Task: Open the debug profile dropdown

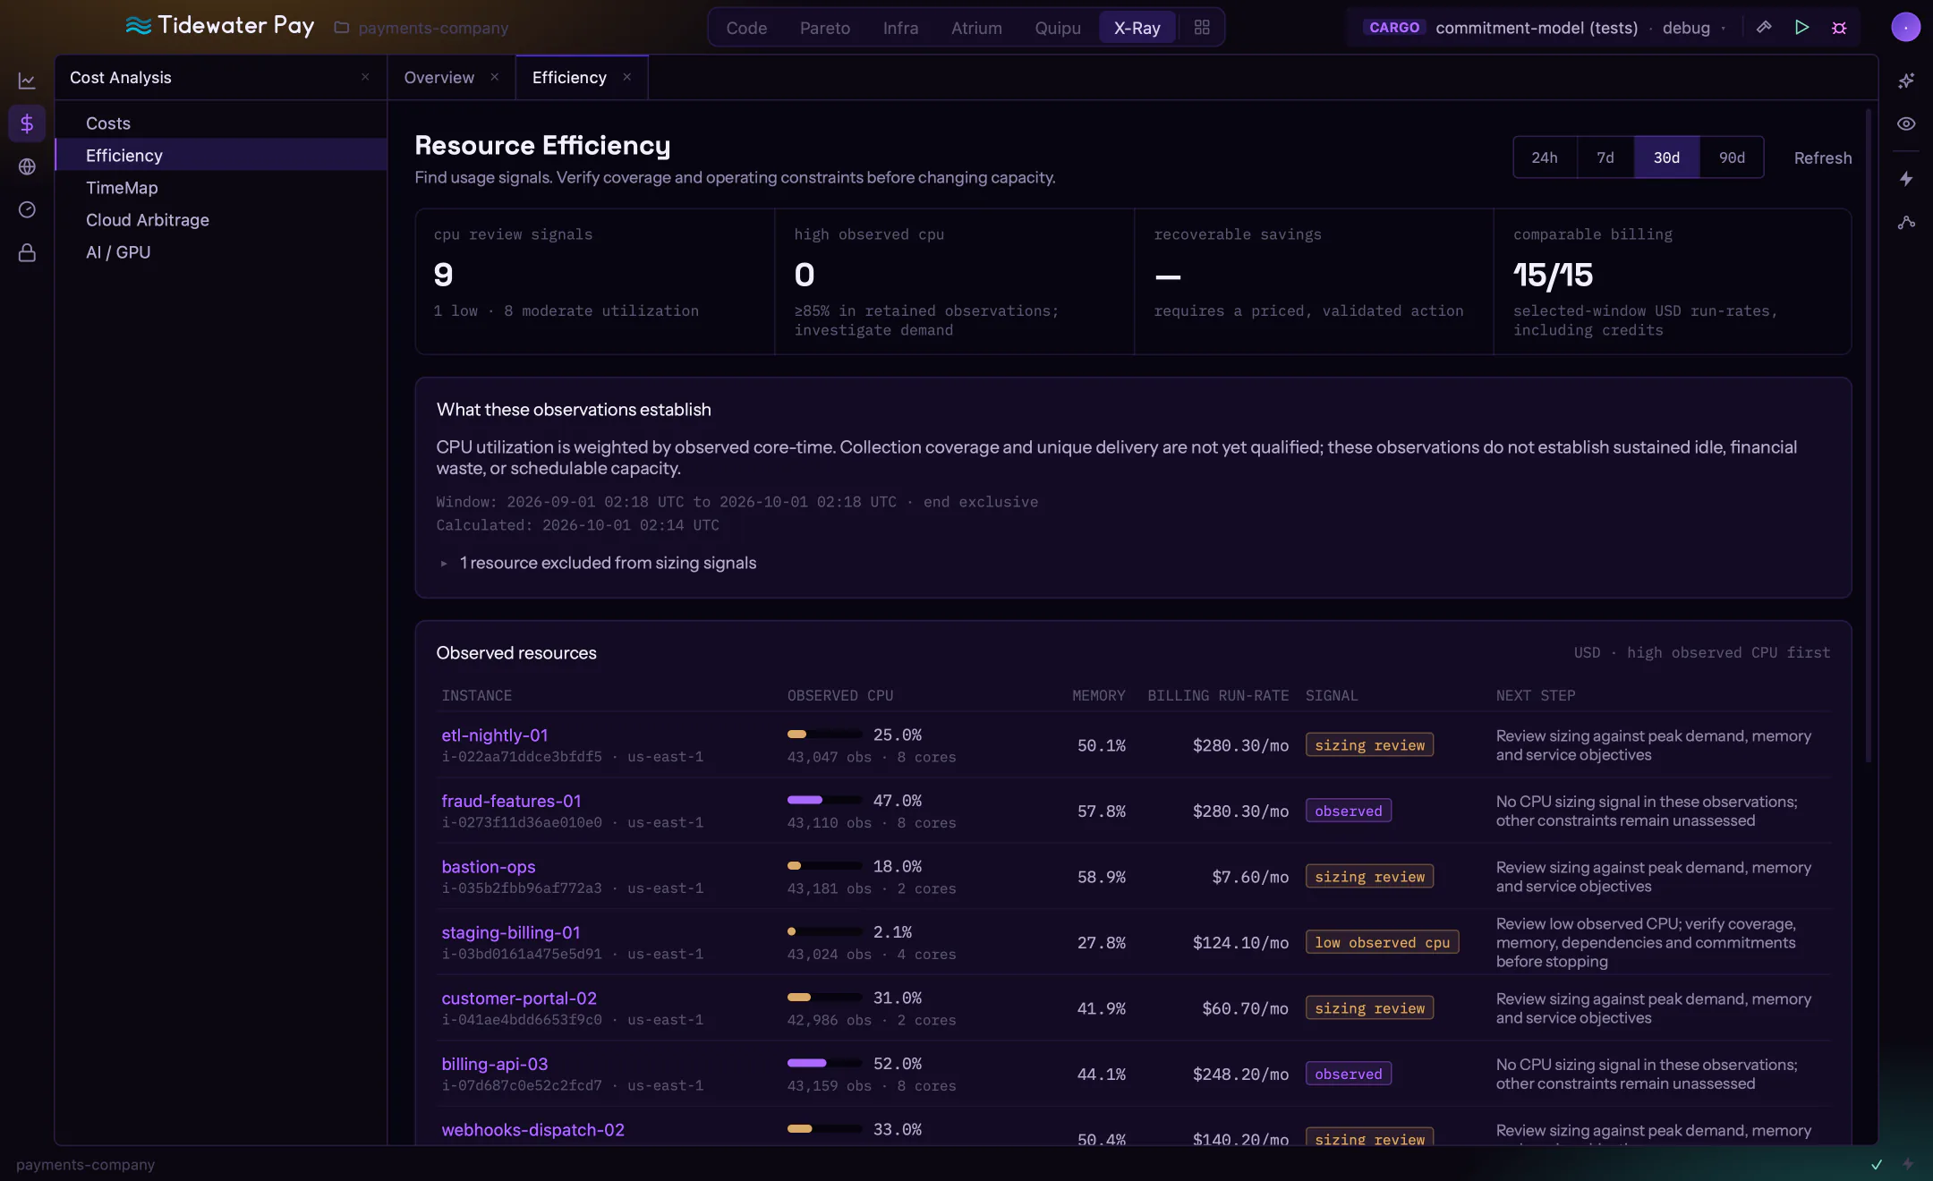Action: [1693, 28]
